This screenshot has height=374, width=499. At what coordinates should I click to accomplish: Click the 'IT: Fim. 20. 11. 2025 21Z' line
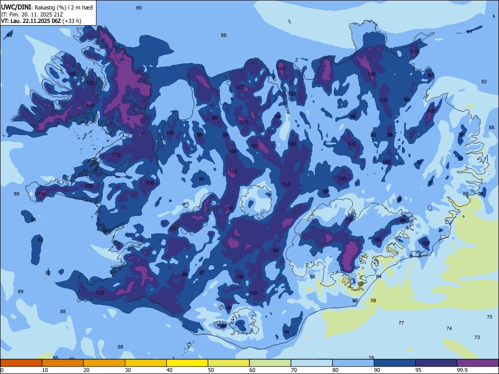[x=32, y=14]
